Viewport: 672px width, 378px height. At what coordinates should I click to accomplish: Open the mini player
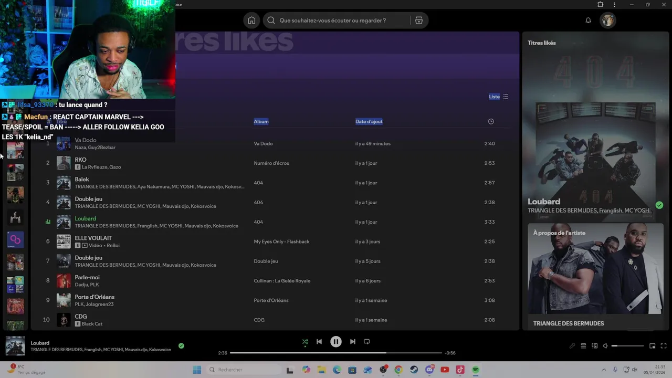click(x=653, y=346)
